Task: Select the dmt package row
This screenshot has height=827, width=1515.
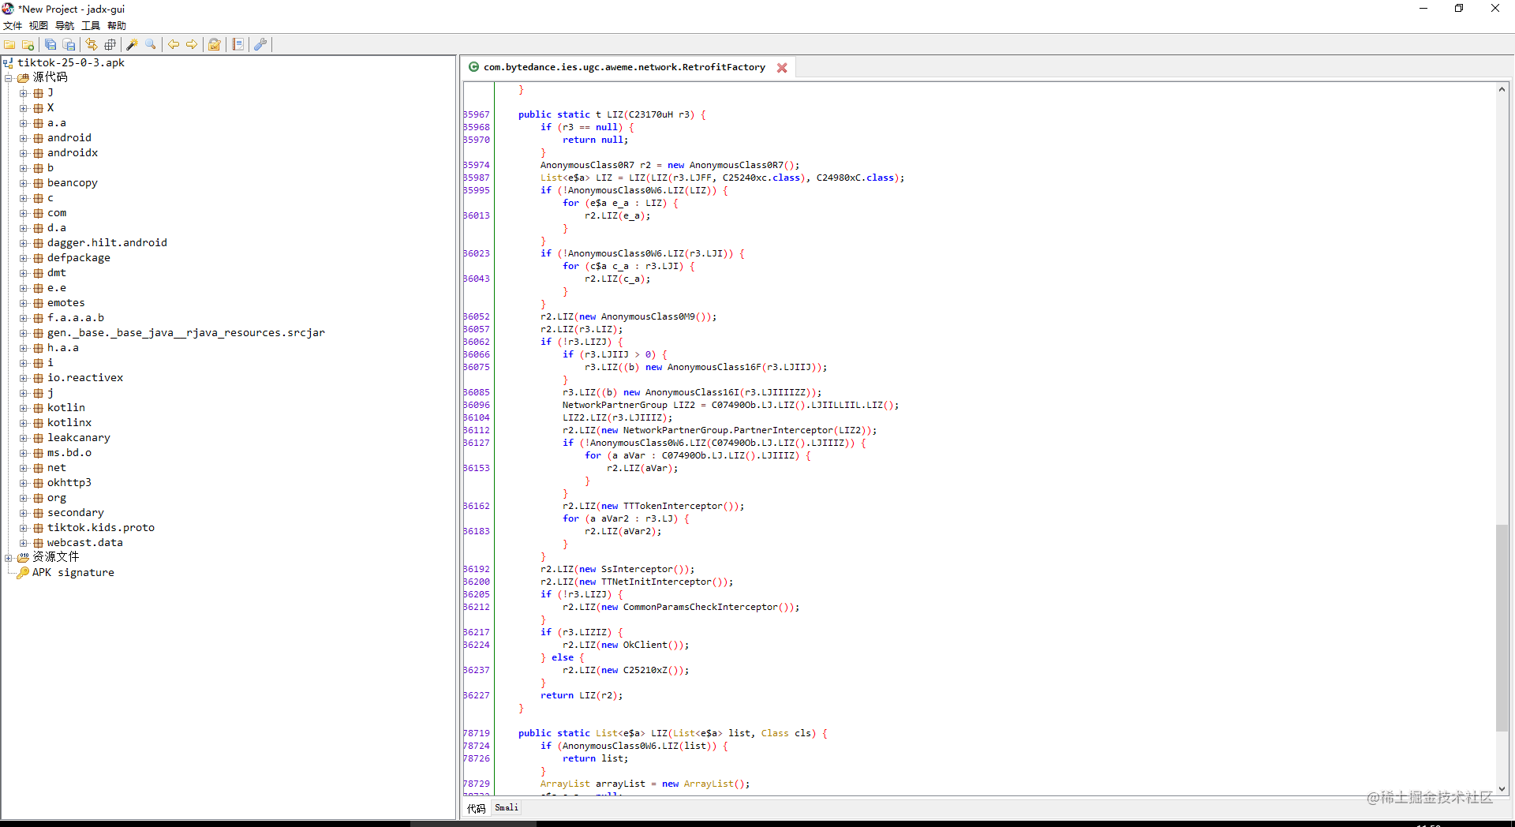Action: click(57, 273)
